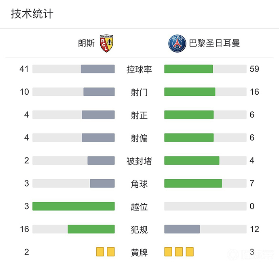Click the Paris Saint-Germain club crest

click(176, 43)
